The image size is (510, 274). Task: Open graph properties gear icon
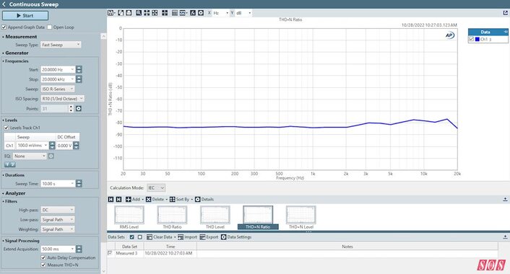pyautogui.click(x=201, y=13)
